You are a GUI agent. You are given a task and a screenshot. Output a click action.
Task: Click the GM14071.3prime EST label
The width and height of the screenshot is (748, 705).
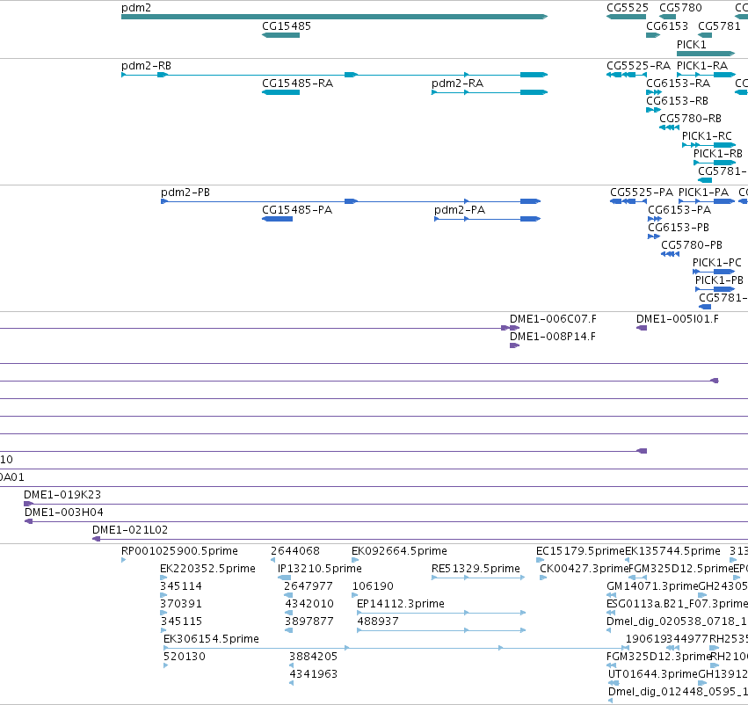point(652,586)
